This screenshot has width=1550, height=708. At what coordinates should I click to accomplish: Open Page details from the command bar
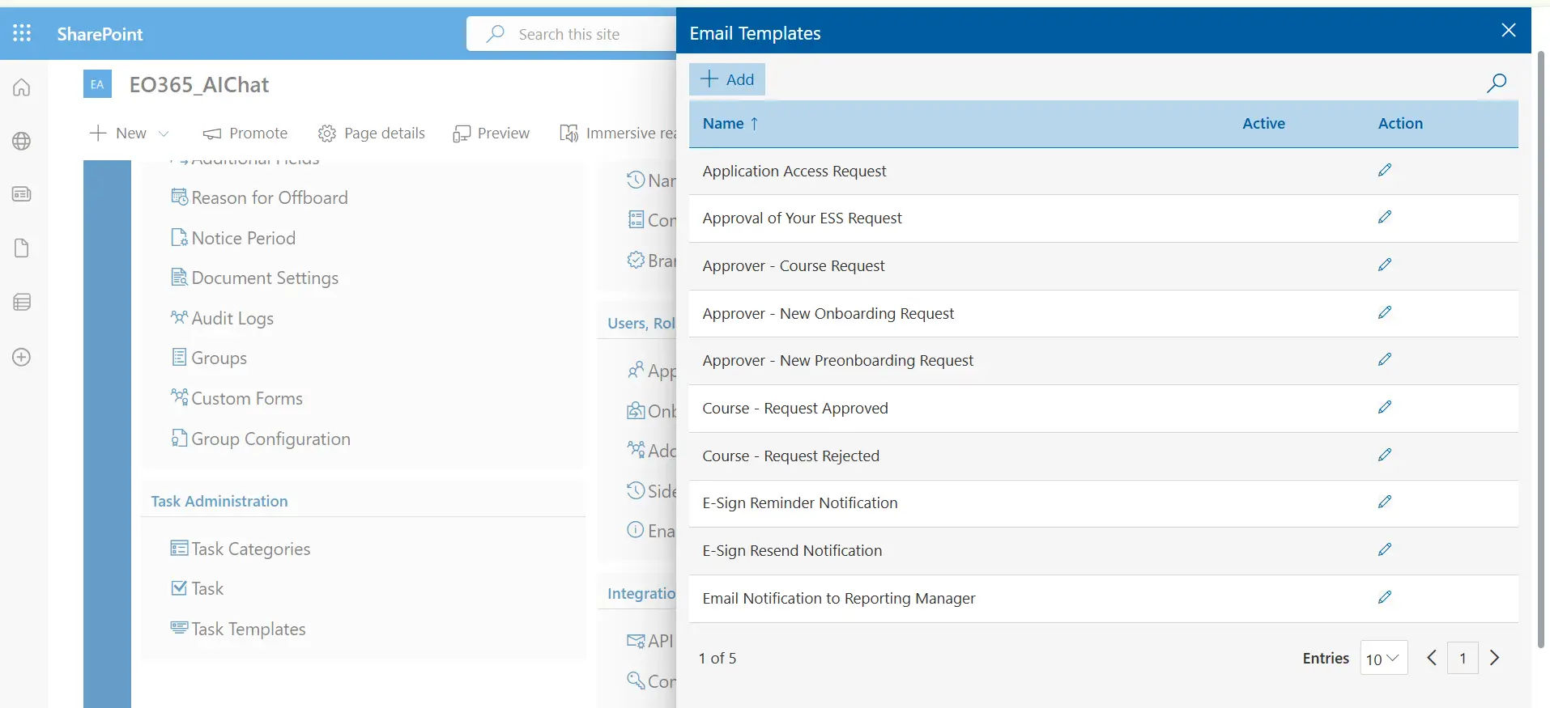pyautogui.click(x=372, y=134)
